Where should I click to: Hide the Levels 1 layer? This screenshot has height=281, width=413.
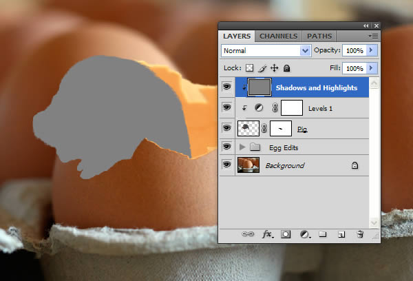(x=226, y=107)
